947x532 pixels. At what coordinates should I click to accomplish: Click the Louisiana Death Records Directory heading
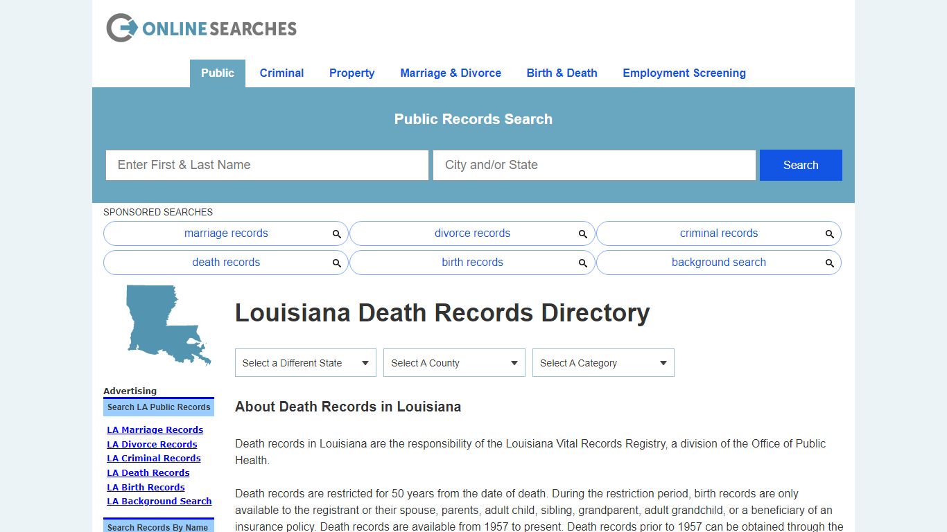pyautogui.click(x=442, y=313)
